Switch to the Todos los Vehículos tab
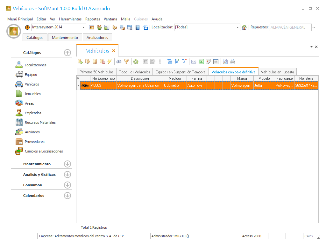 [x=134, y=72]
